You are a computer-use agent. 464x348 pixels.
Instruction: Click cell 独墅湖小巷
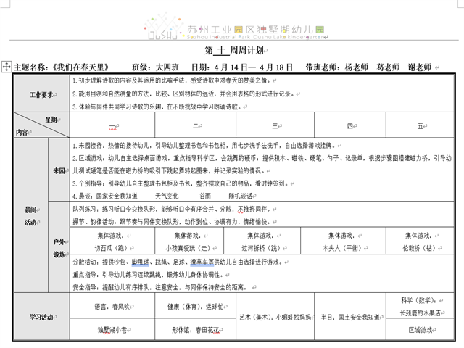click(112, 330)
